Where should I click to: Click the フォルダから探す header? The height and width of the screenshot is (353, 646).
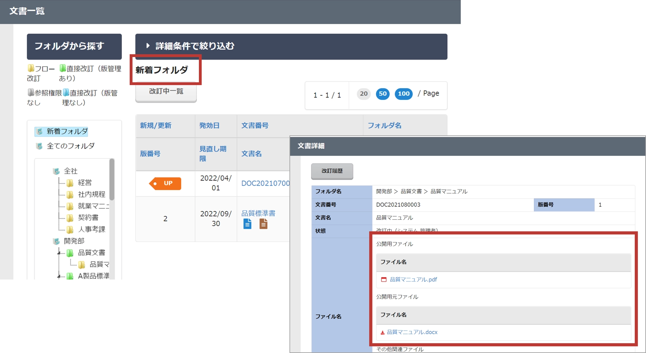[74, 46]
